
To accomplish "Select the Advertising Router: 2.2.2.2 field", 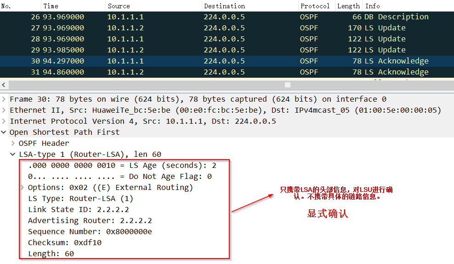I will click(90, 220).
